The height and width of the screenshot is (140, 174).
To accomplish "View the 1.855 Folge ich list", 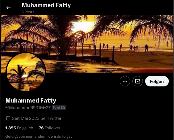I will coord(19,128).
